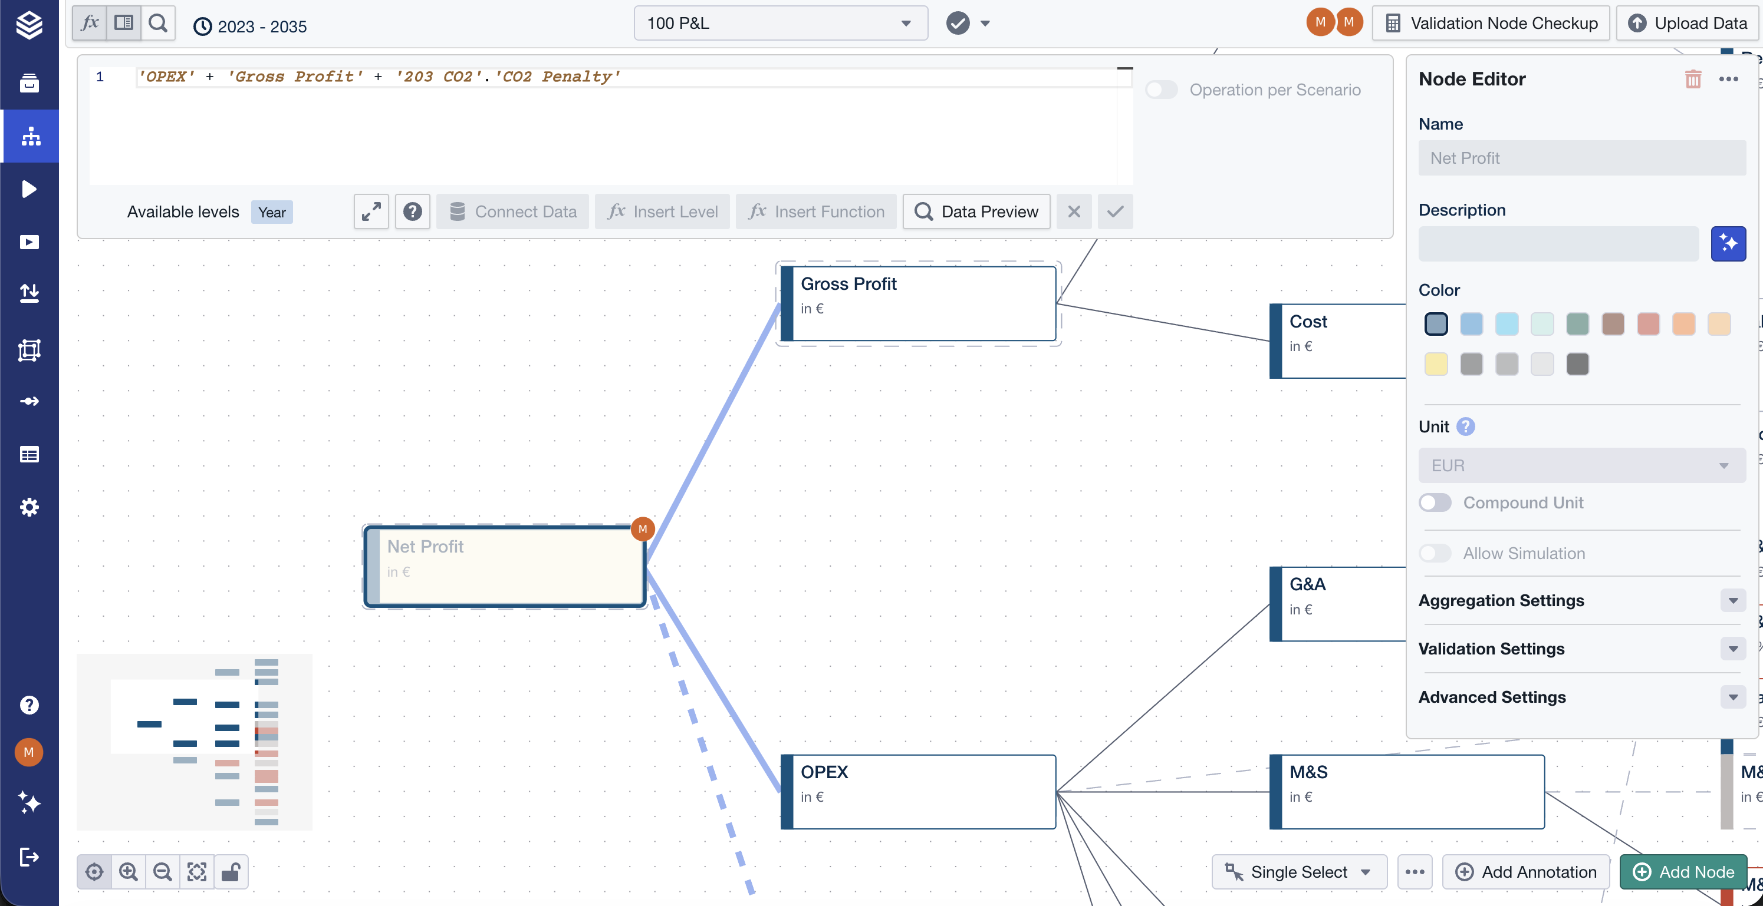
Task: Click the Add Node button
Action: [x=1683, y=871]
